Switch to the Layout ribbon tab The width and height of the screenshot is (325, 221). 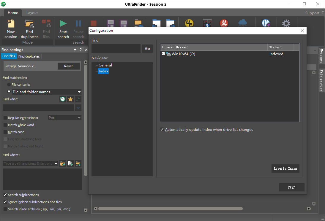point(32,13)
